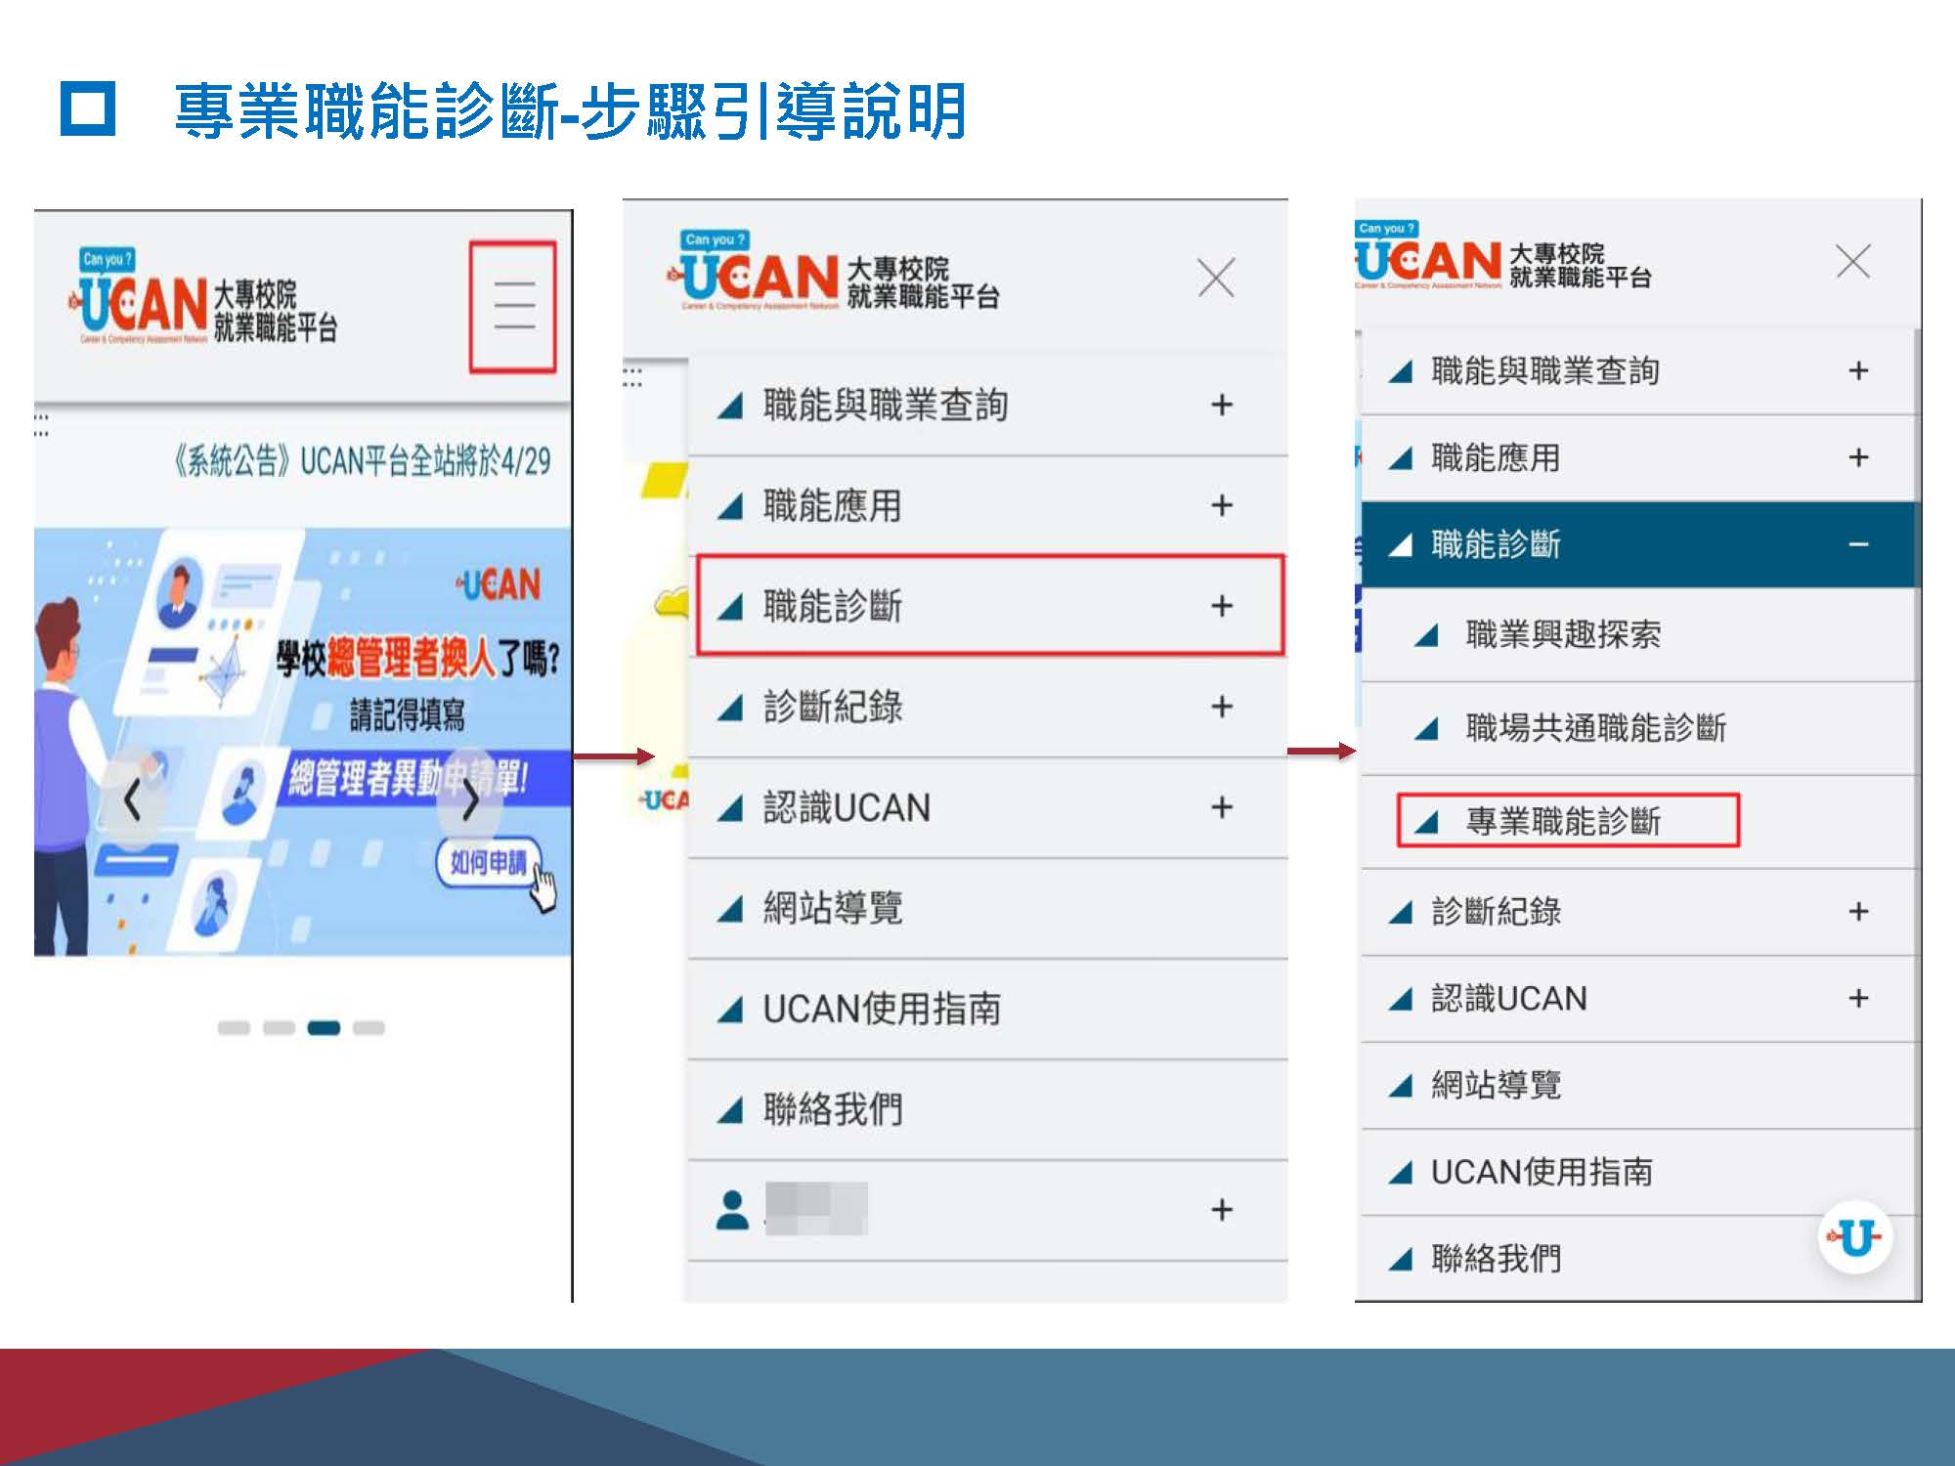
Task: Select the first carousel indicator dot
Action: pyautogui.click(x=234, y=1027)
